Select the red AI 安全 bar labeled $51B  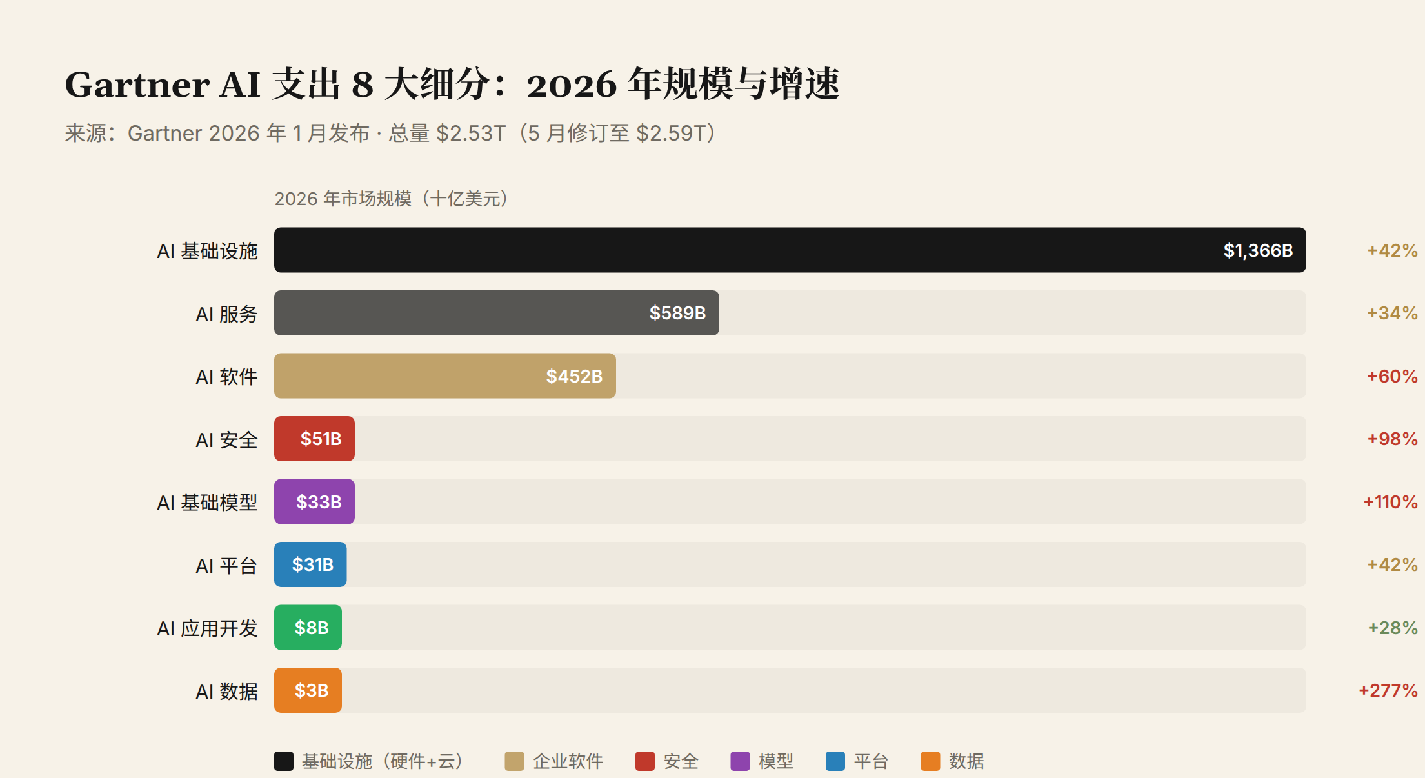click(314, 439)
